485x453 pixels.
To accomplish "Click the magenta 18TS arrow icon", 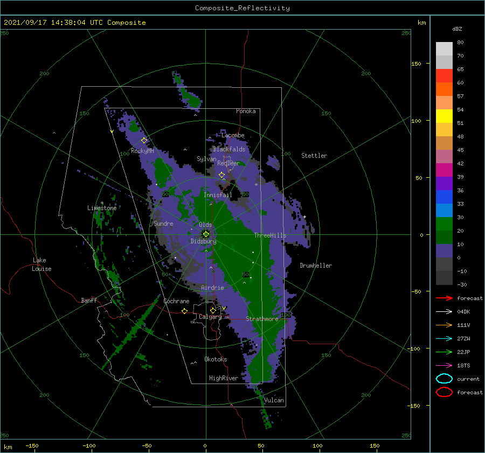I will pos(444,366).
